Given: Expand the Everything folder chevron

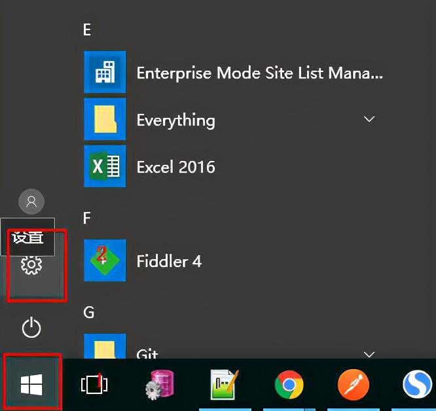Looking at the screenshot, I should [x=369, y=119].
